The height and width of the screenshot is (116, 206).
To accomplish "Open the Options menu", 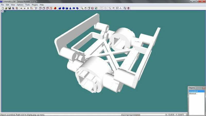I will (20, 5).
